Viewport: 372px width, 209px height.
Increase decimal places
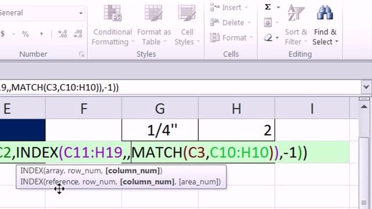click(63, 34)
